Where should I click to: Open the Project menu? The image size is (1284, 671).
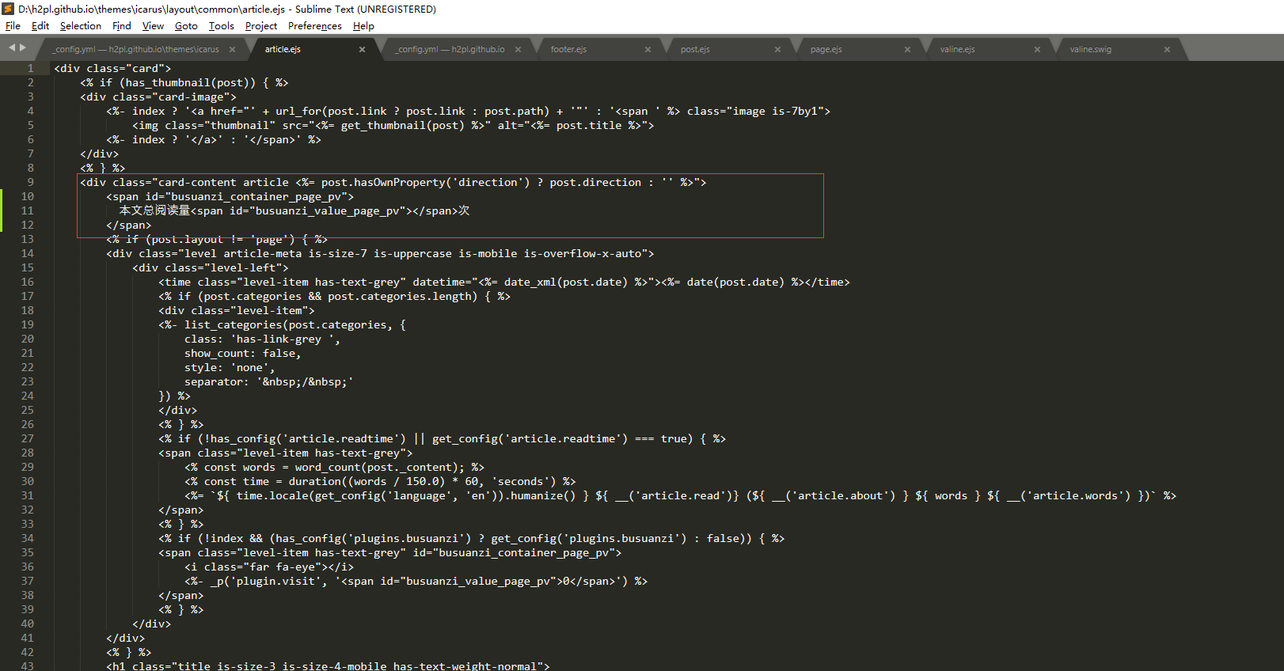260,26
